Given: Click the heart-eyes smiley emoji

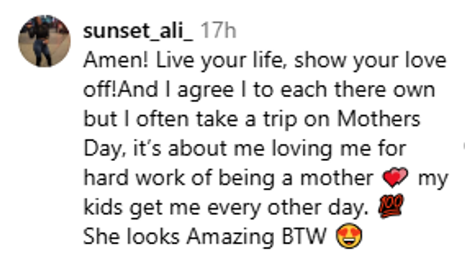Looking at the screenshot, I should tap(348, 238).
